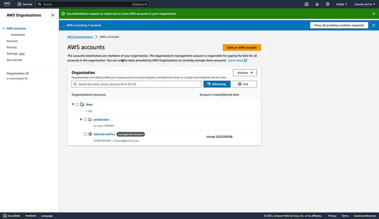Click the management account badge

tap(130, 134)
